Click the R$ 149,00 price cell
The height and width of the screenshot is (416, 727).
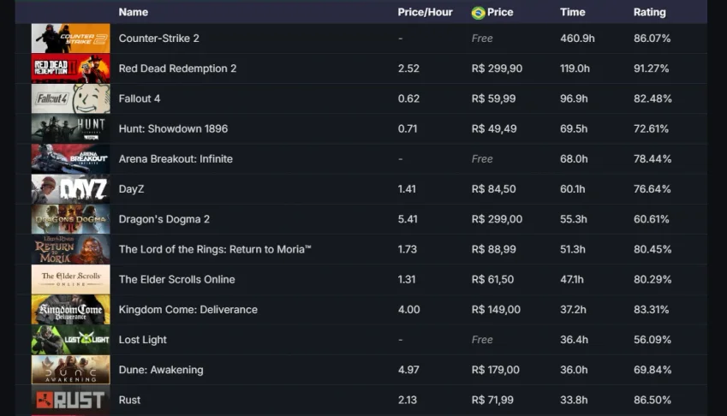click(496, 310)
